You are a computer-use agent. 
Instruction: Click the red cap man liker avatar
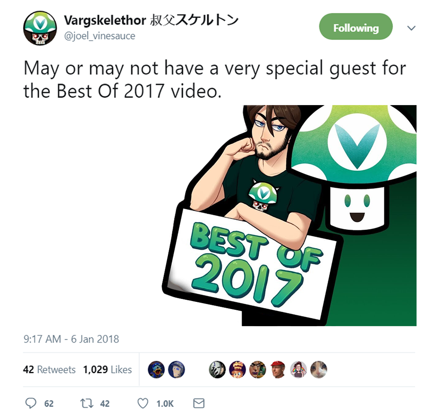point(278,369)
